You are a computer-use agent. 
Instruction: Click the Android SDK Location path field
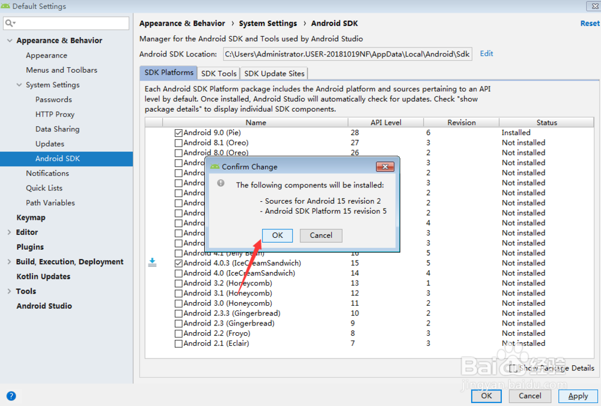tap(347, 54)
